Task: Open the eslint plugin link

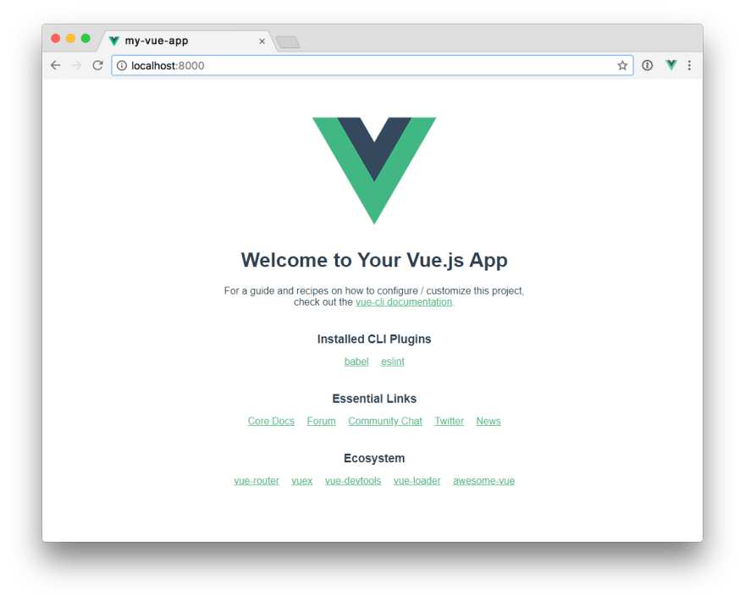Action: (393, 362)
